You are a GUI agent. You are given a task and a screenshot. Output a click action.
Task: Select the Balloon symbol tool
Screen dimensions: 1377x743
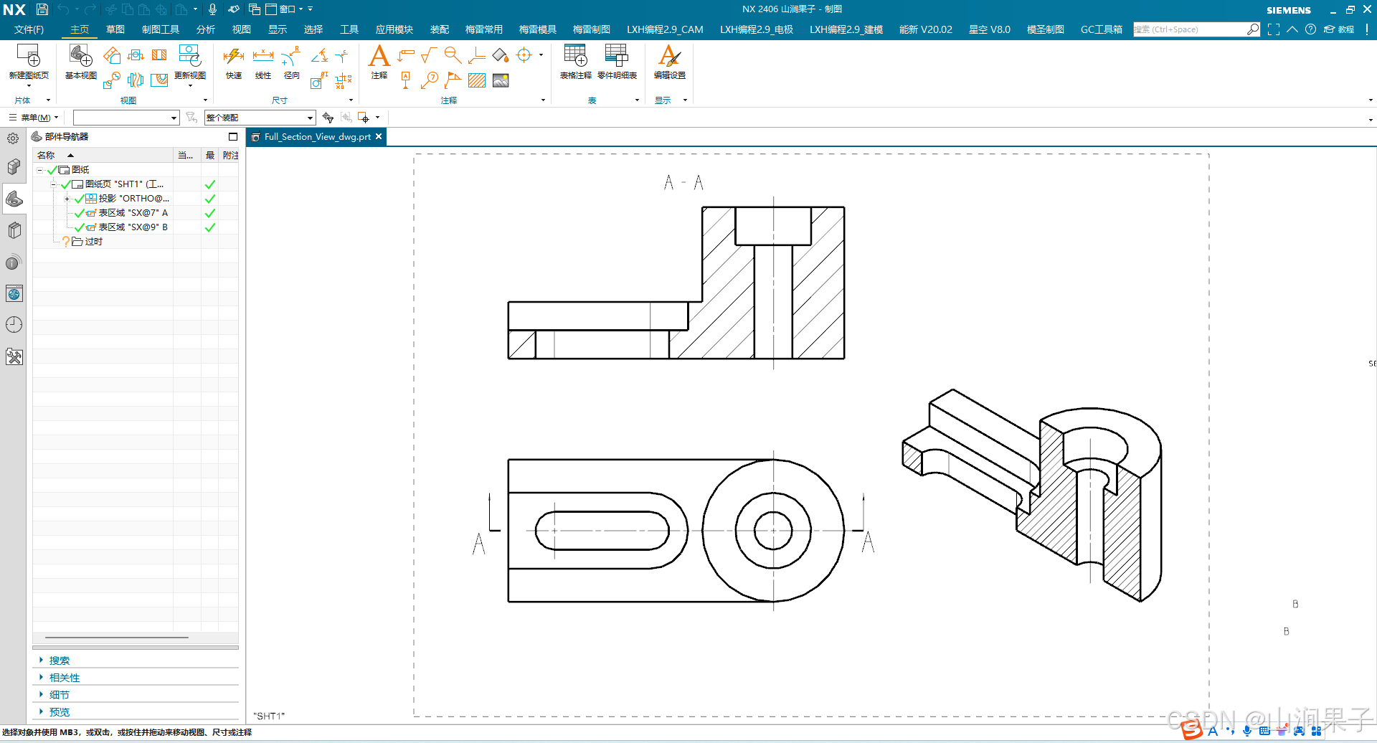tap(430, 80)
